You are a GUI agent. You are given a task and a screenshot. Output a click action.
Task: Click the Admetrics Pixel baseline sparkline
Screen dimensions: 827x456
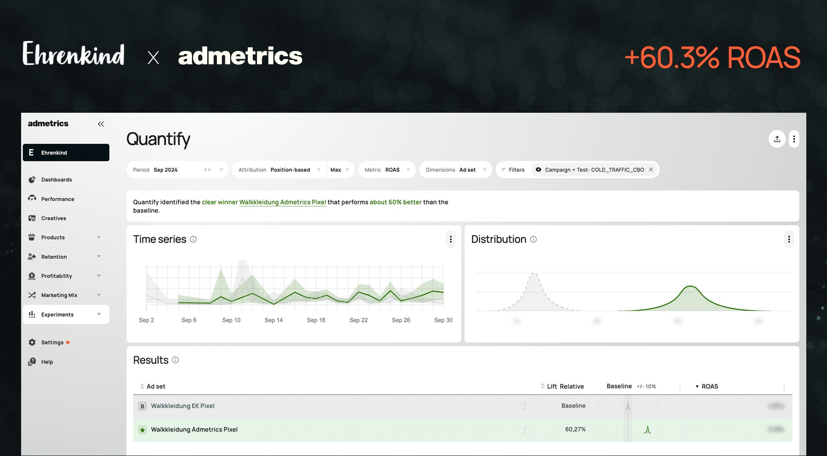(627, 430)
